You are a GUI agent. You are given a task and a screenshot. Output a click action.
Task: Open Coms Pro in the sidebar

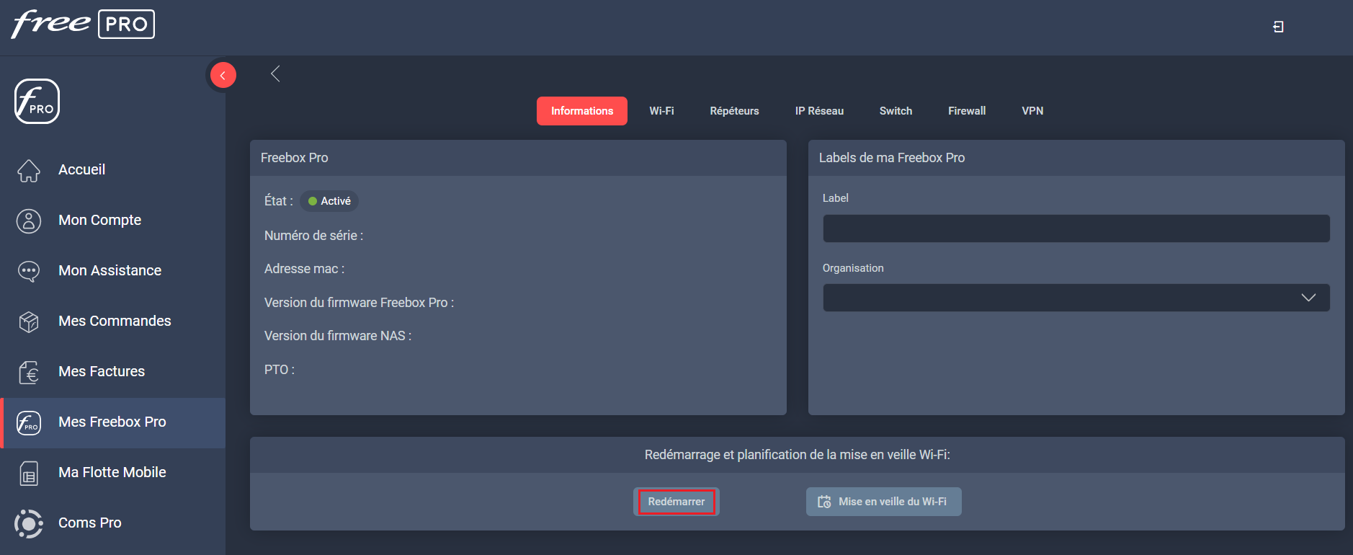click(114, 523)
